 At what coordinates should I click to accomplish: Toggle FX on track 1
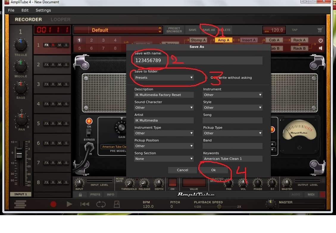(x=46, y=45)
